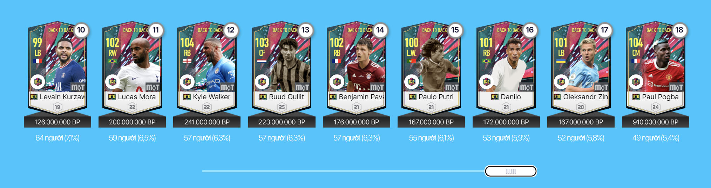
Task: Click the Oleksandr Zinchenko name label
Action: point(585,97)
